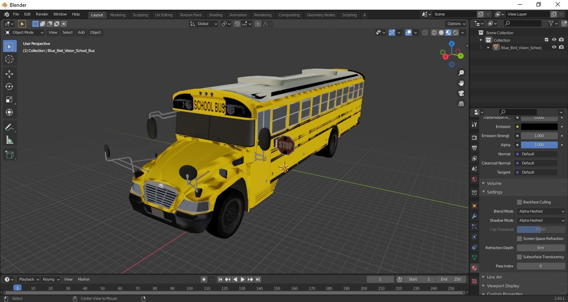Open the timeline Playback menu
Image resolution: width=568 pixels, height=302 pixels.
tap(29, 279)
